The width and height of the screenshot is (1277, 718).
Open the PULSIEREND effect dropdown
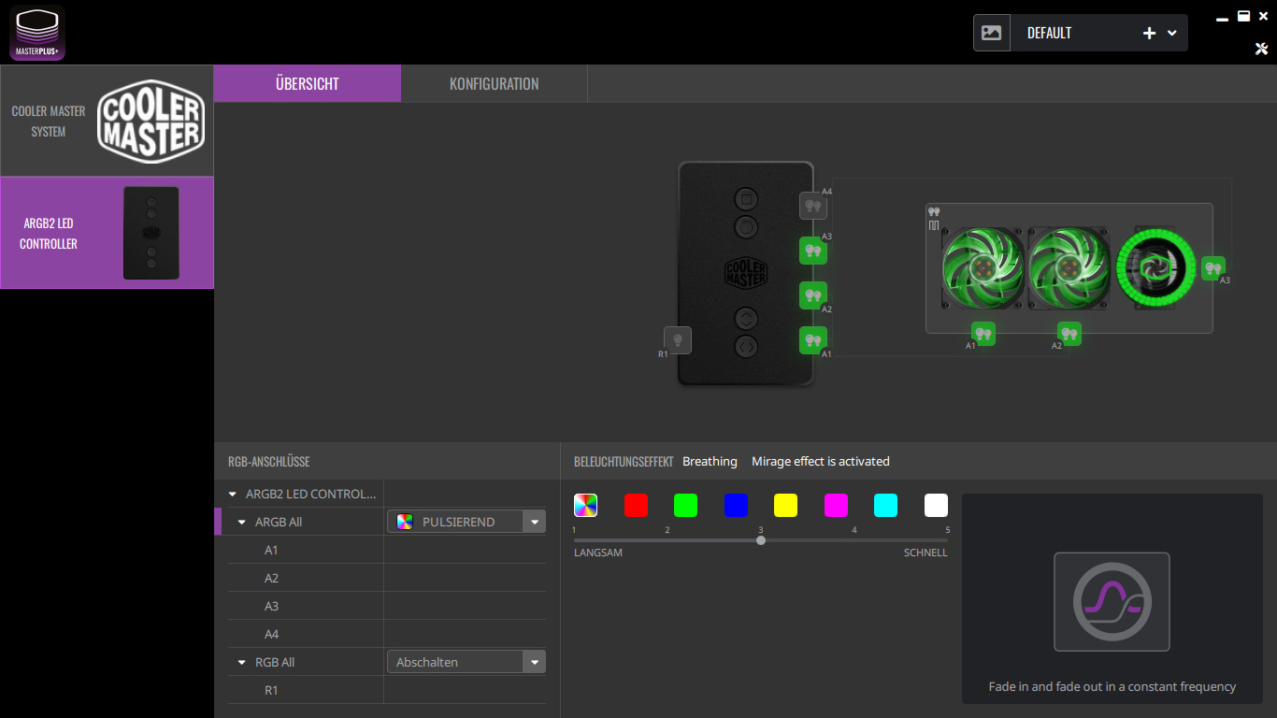pos(466,522)
